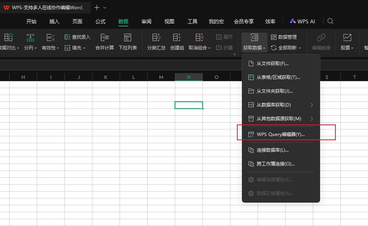Switch to the 公式 tab
Image resolution: width=368 pixels, height=226 pixels.
(x=100, y=21)
